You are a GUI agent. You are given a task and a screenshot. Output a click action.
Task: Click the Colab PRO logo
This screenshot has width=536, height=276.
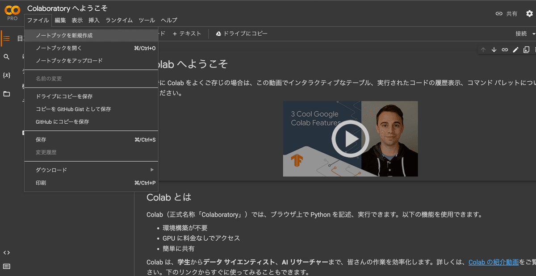click(13, 13)
